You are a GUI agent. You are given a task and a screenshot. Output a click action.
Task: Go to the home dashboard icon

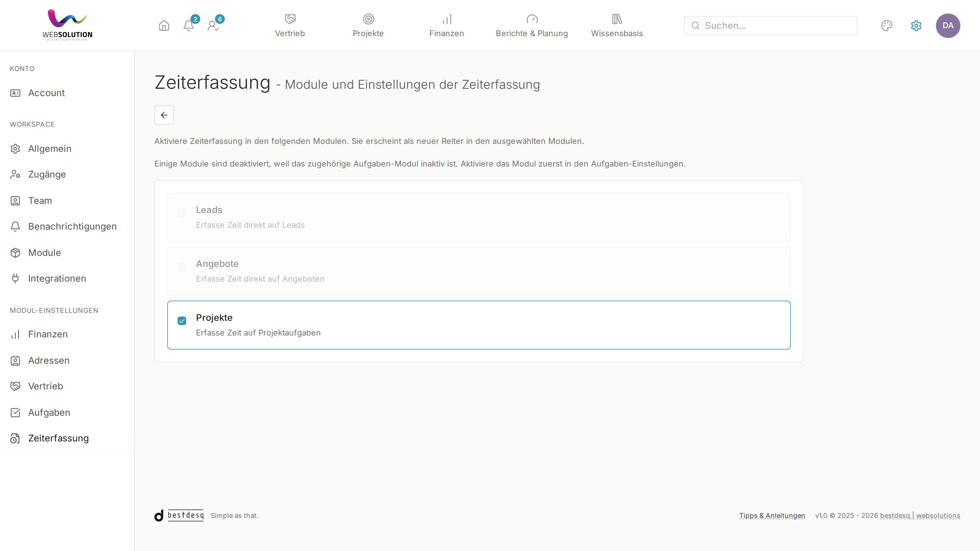coord(164,25)
